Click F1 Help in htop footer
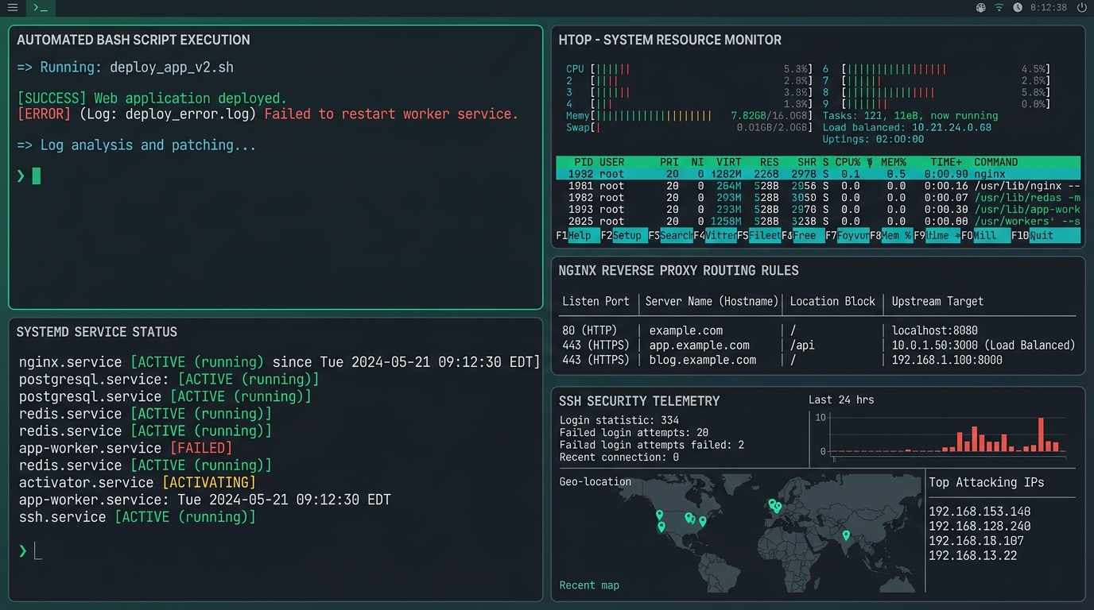The image size is (1094, 610). tap(578, 236)
